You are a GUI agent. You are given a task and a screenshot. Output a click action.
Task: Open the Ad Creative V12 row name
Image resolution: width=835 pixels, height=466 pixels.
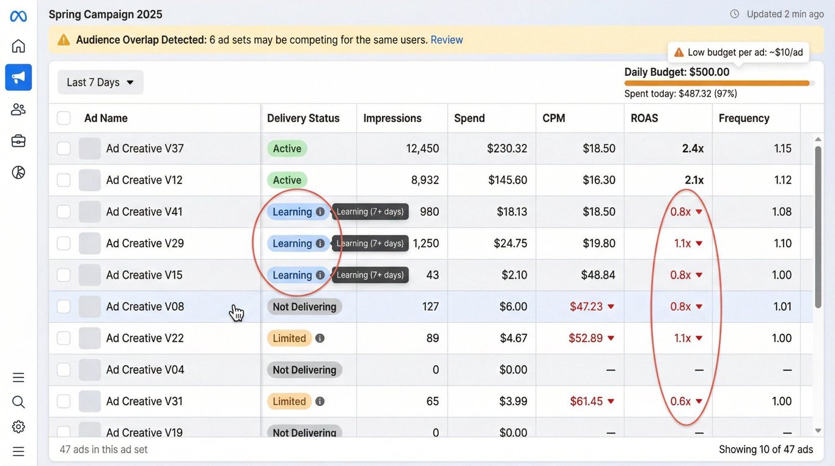click(x=144, y=180)
